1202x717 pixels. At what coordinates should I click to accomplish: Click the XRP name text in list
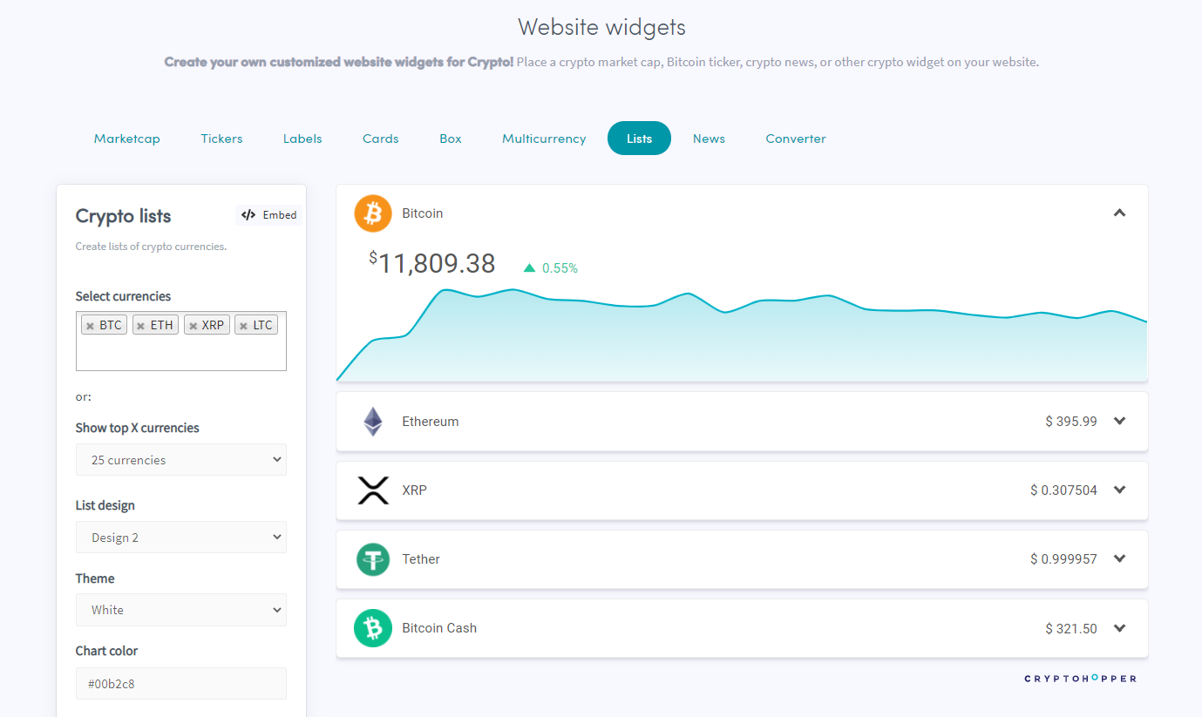pyautogui.click(x=415, y=490)
